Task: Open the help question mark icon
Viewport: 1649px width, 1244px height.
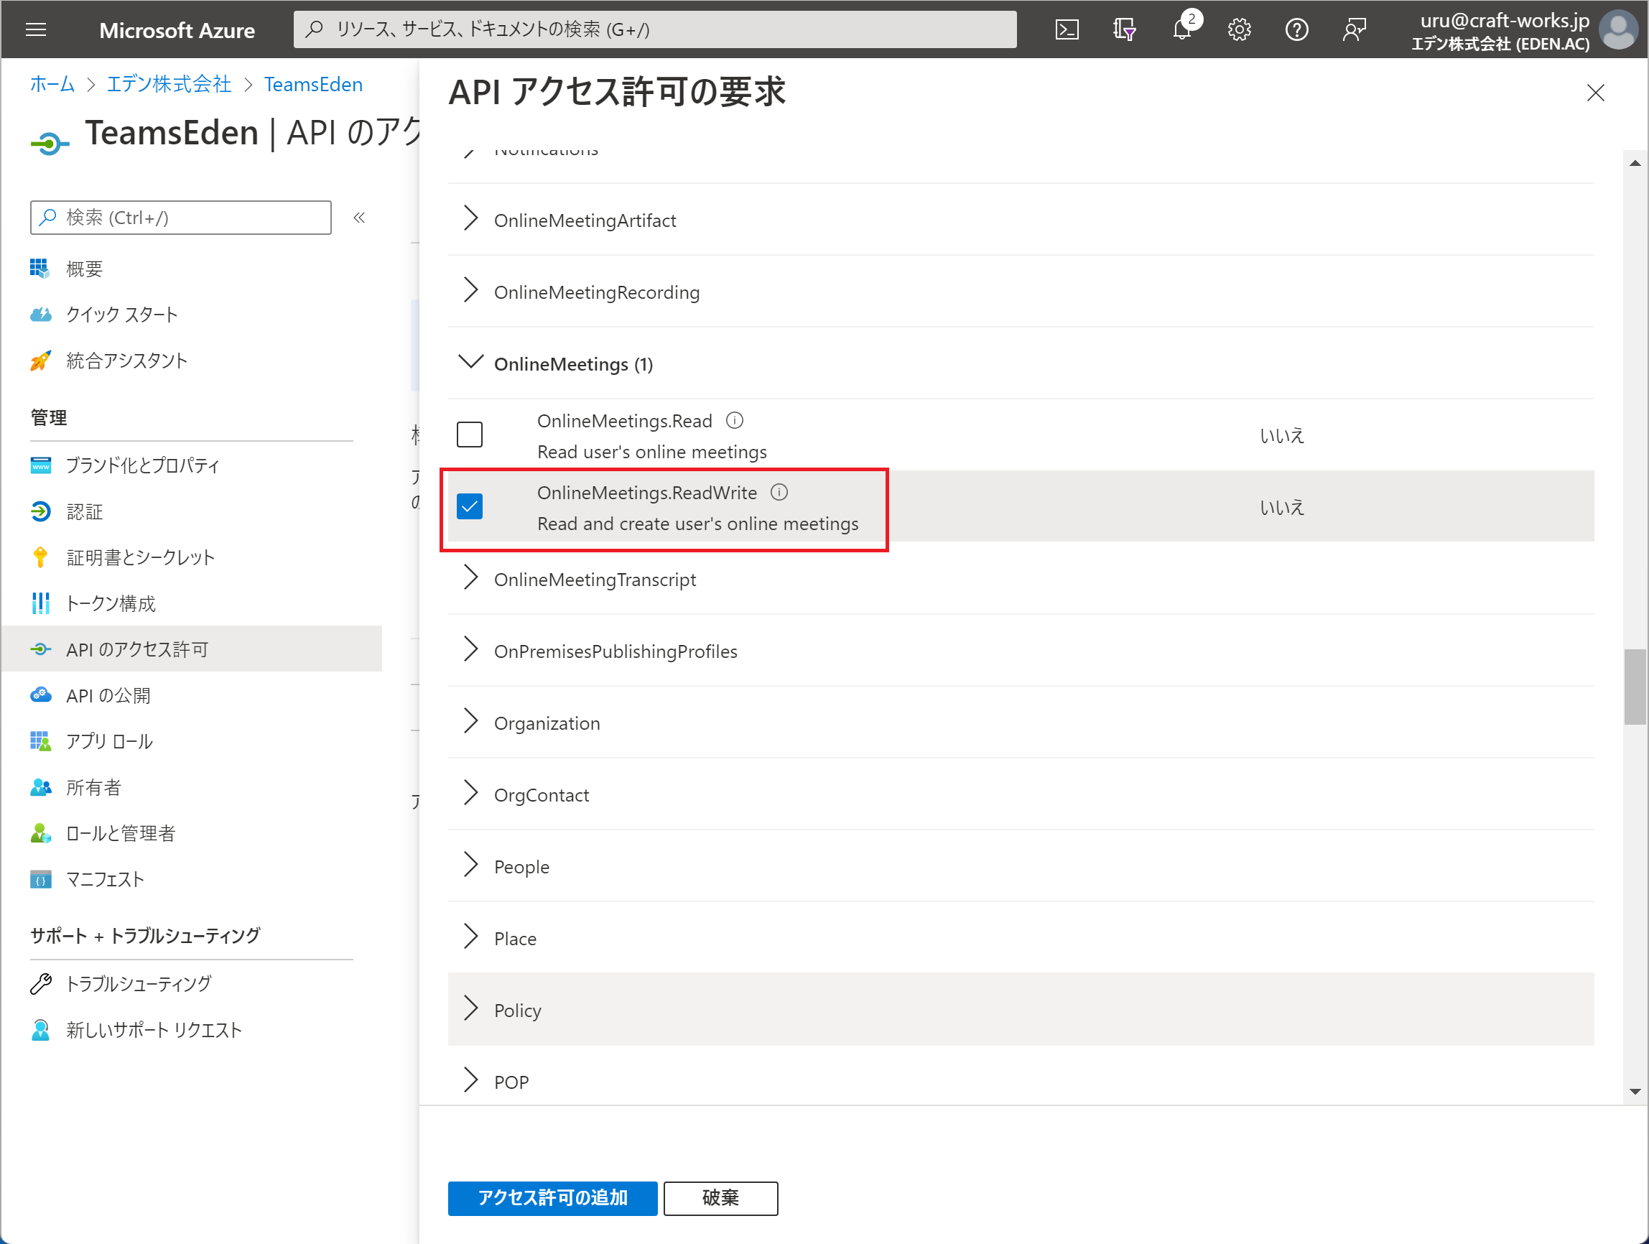Action: (x=1296, y=30)
